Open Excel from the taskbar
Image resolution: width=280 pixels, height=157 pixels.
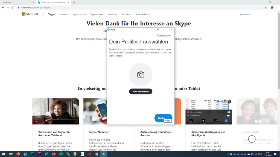point(61,154)
